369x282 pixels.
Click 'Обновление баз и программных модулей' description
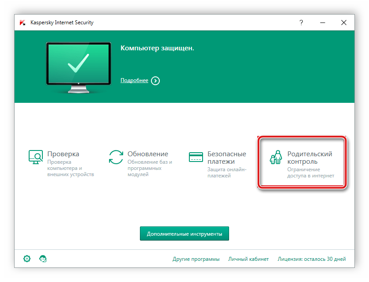(x=150, y=168)
